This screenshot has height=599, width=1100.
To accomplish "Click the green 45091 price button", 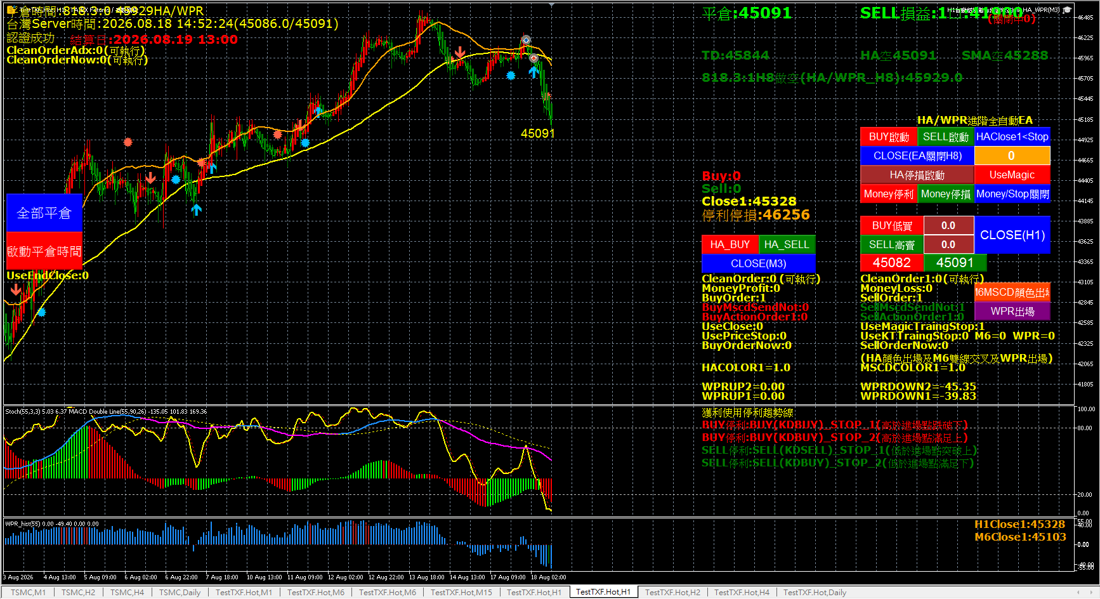I will pos(955,263).
